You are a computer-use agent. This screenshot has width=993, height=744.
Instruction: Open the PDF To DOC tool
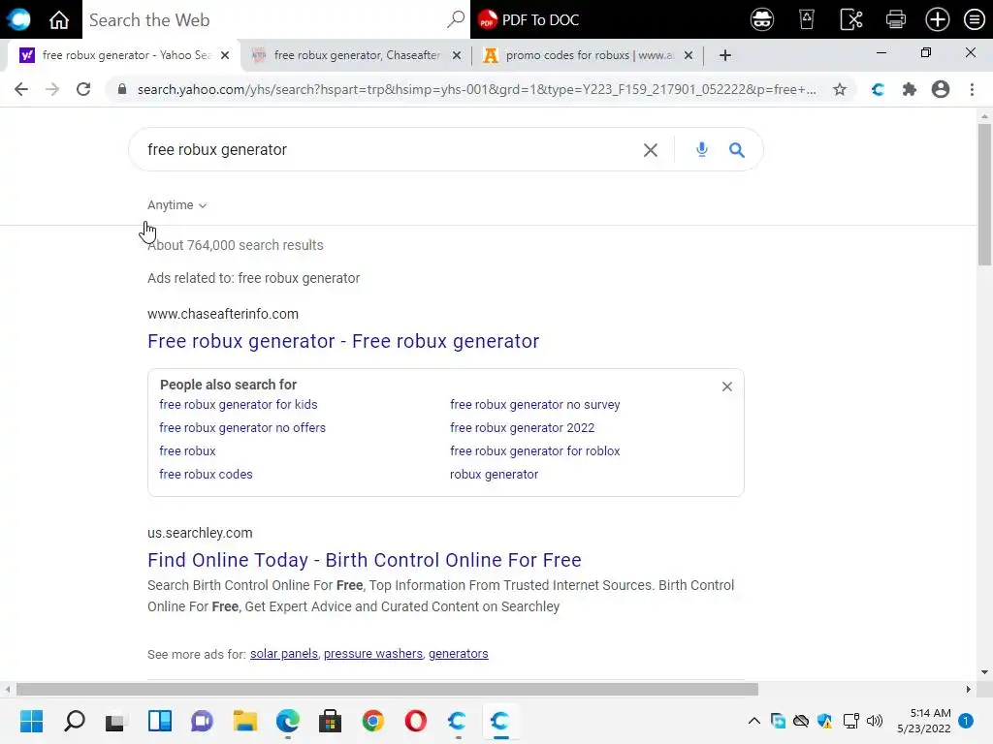click(x=529, y=19)
